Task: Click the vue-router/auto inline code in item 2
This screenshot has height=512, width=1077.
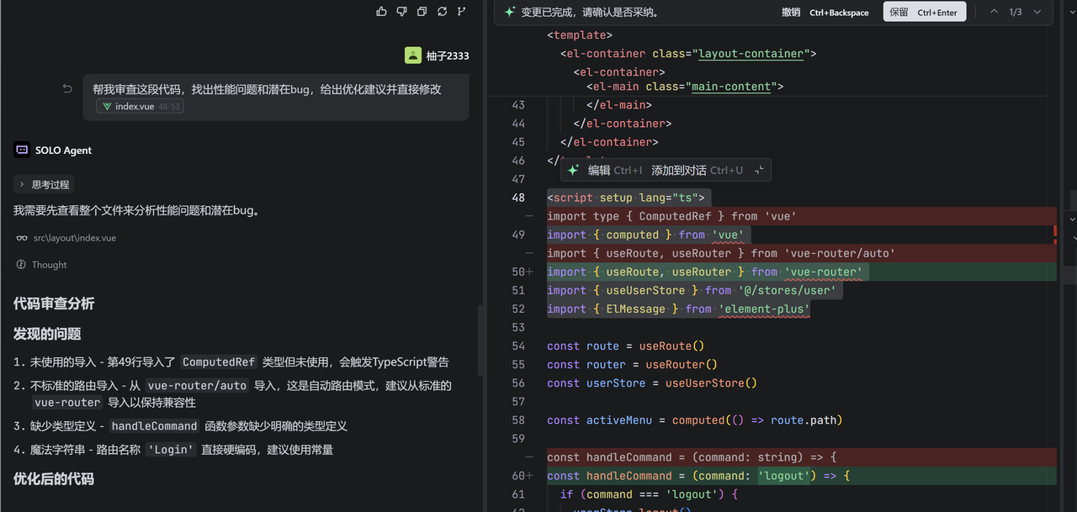Action: (x=198, y=386)
